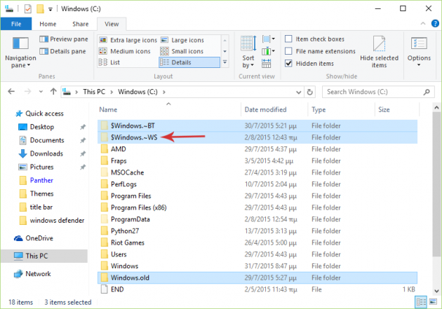
Task: Expand the Layout gallery more arrow
Action: [225, 63]
